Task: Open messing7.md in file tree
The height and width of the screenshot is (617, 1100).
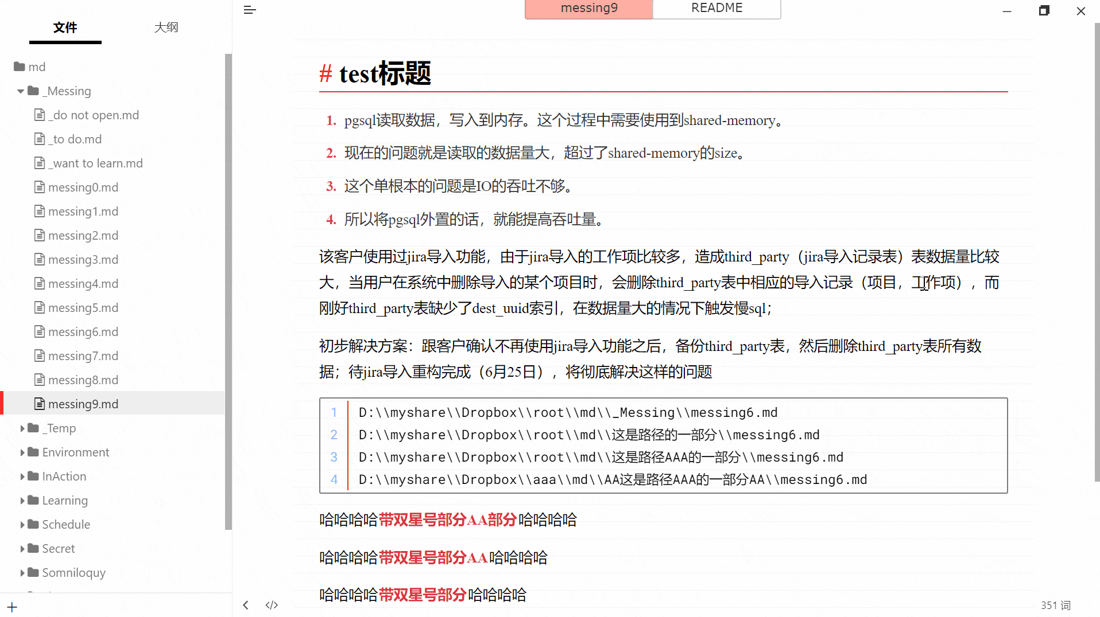Action: coord(83,356)
